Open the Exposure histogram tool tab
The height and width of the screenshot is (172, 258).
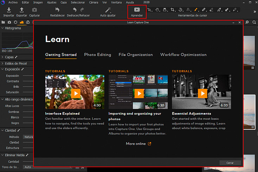(x=22, y=22)
